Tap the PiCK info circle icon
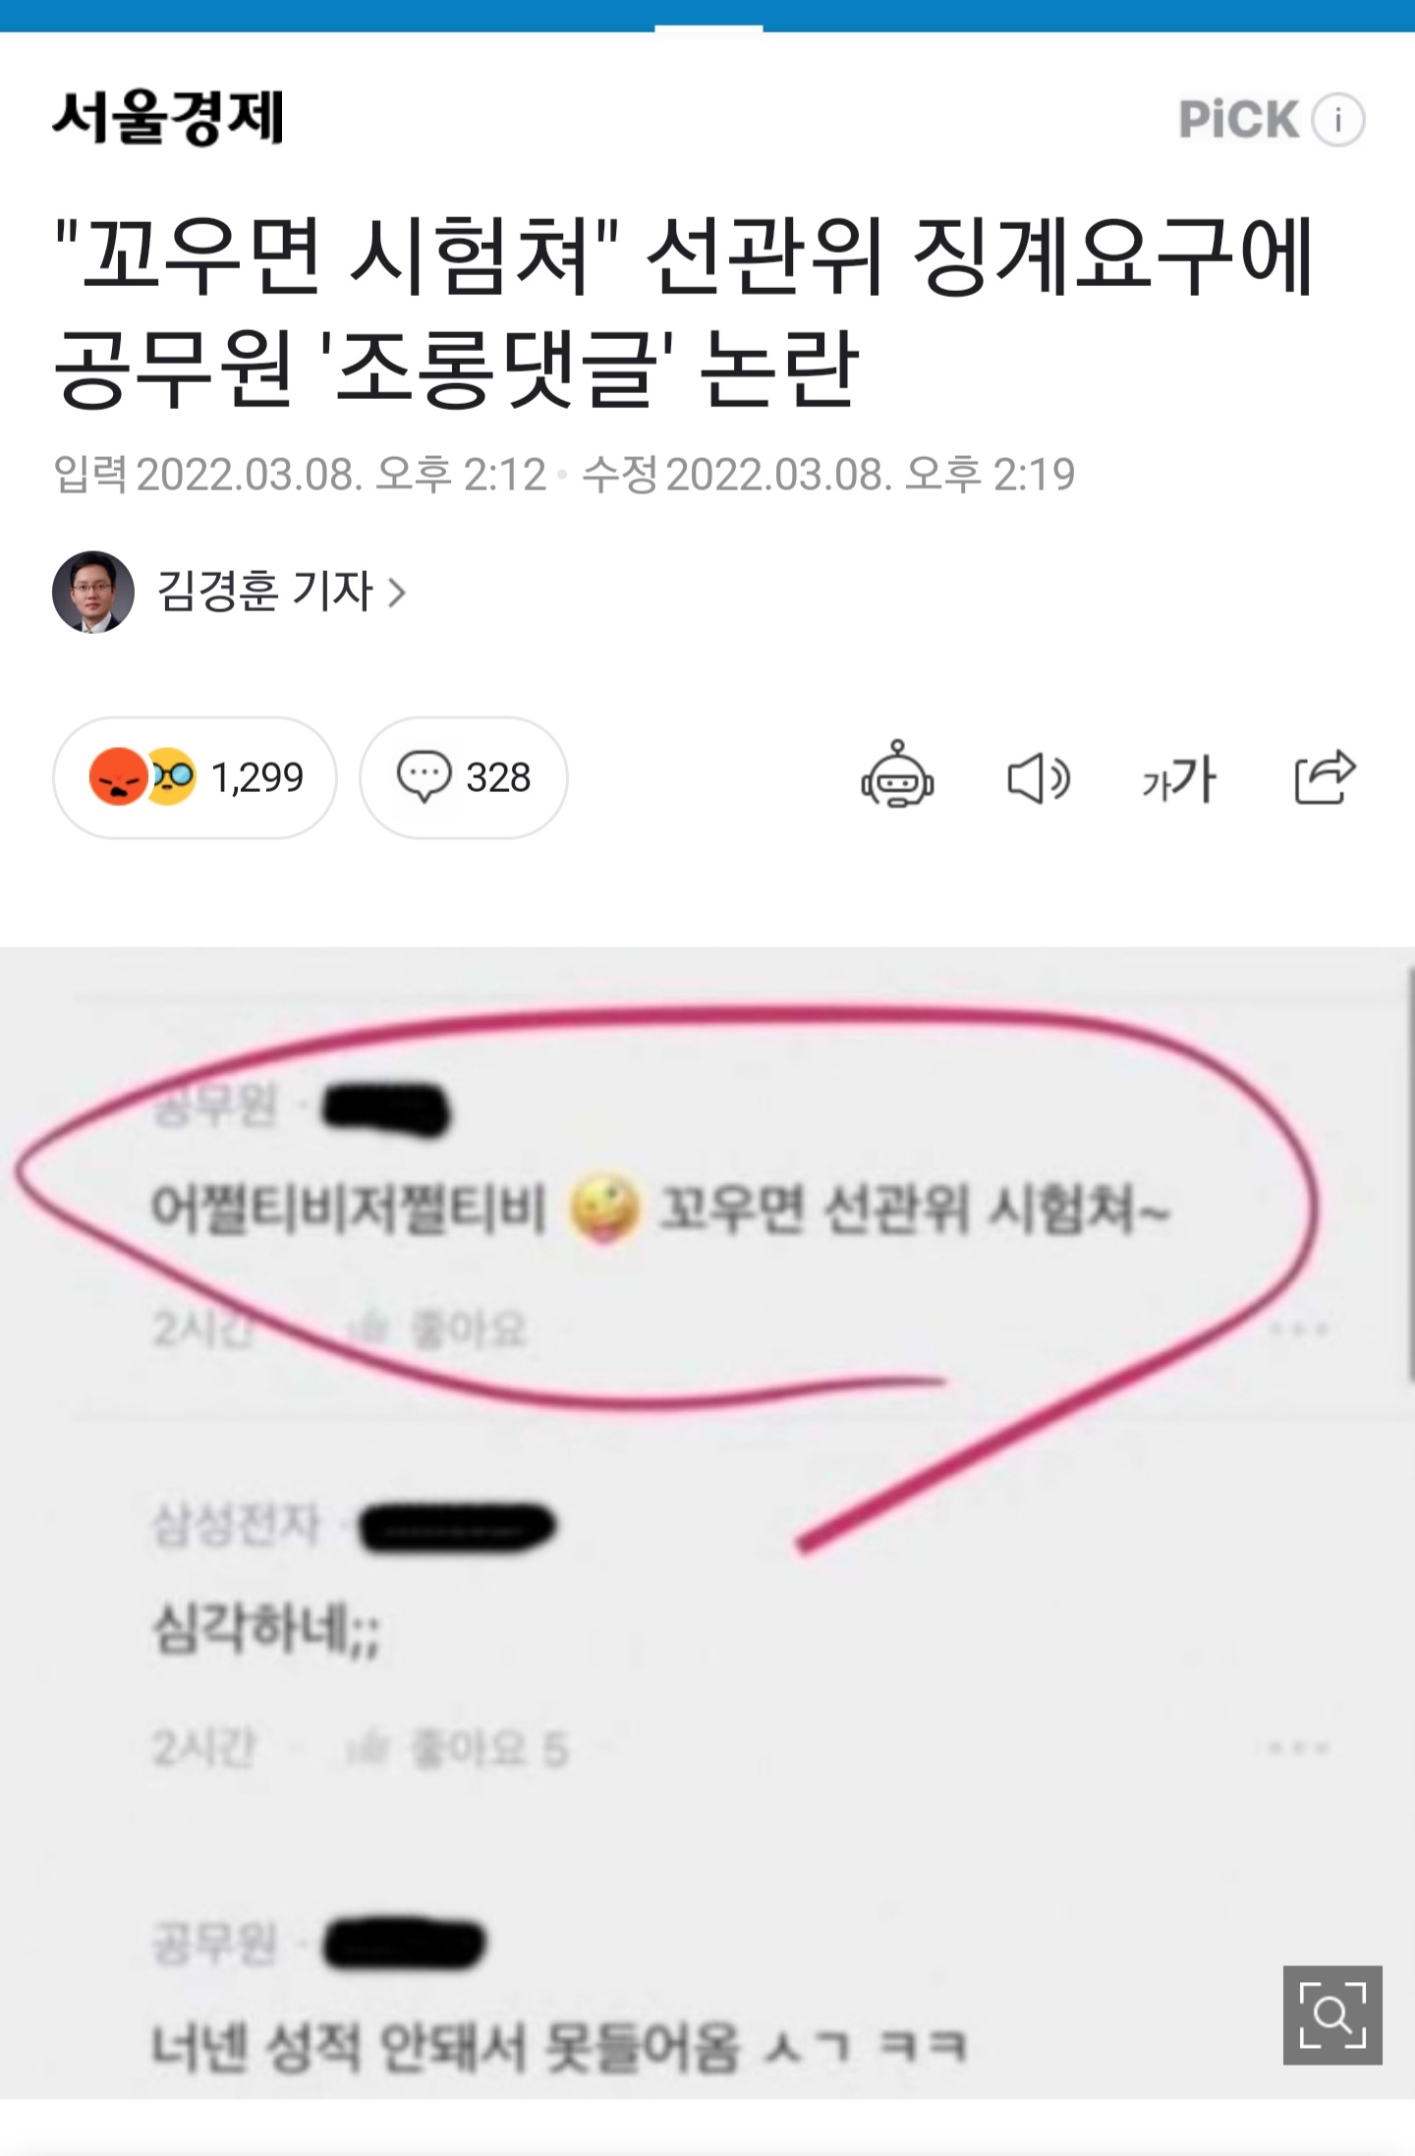The height and width of the screenshot is (2156, 1415). (x=1338, y=120)
